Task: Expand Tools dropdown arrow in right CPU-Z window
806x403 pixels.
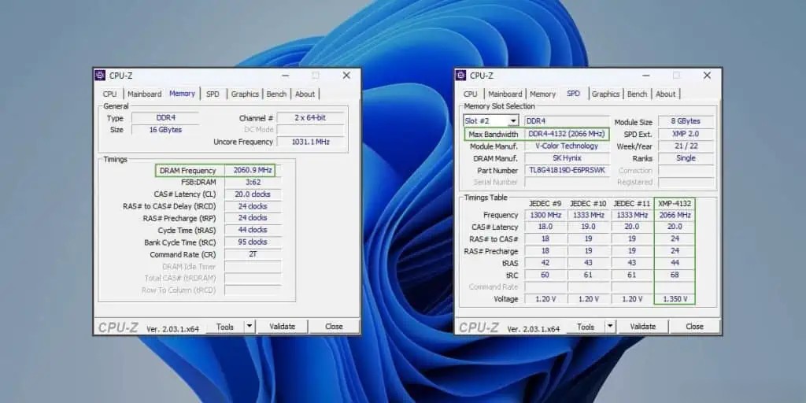Action: coord(610,327)
